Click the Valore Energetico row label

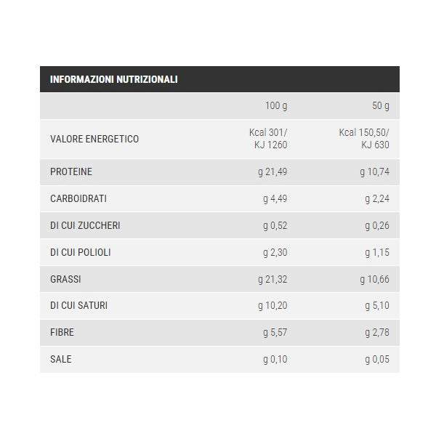point(94,139)
